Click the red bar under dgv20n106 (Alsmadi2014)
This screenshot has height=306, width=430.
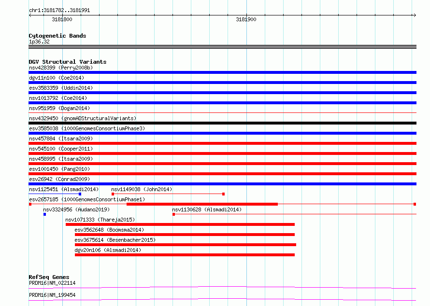185,255
